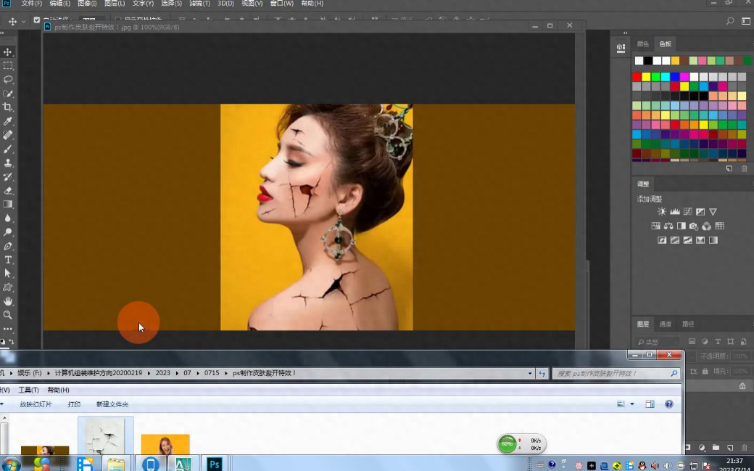754x471 pixels.
Task: Switch to the 路径 tab
Action: [x=688, y=324]
